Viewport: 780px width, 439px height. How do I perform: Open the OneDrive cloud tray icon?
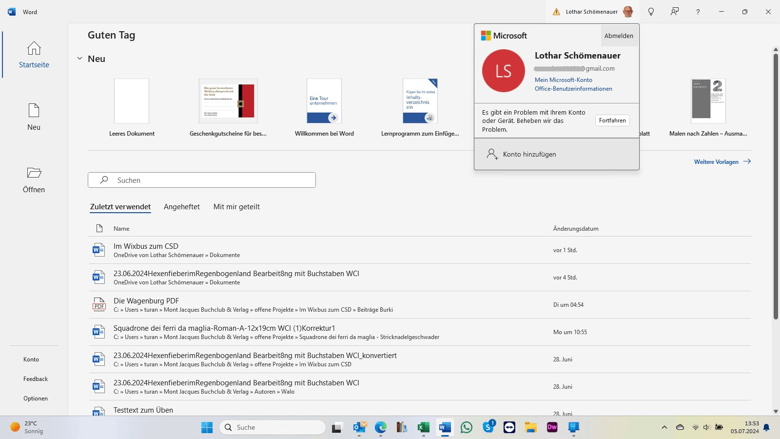[680, 427]
